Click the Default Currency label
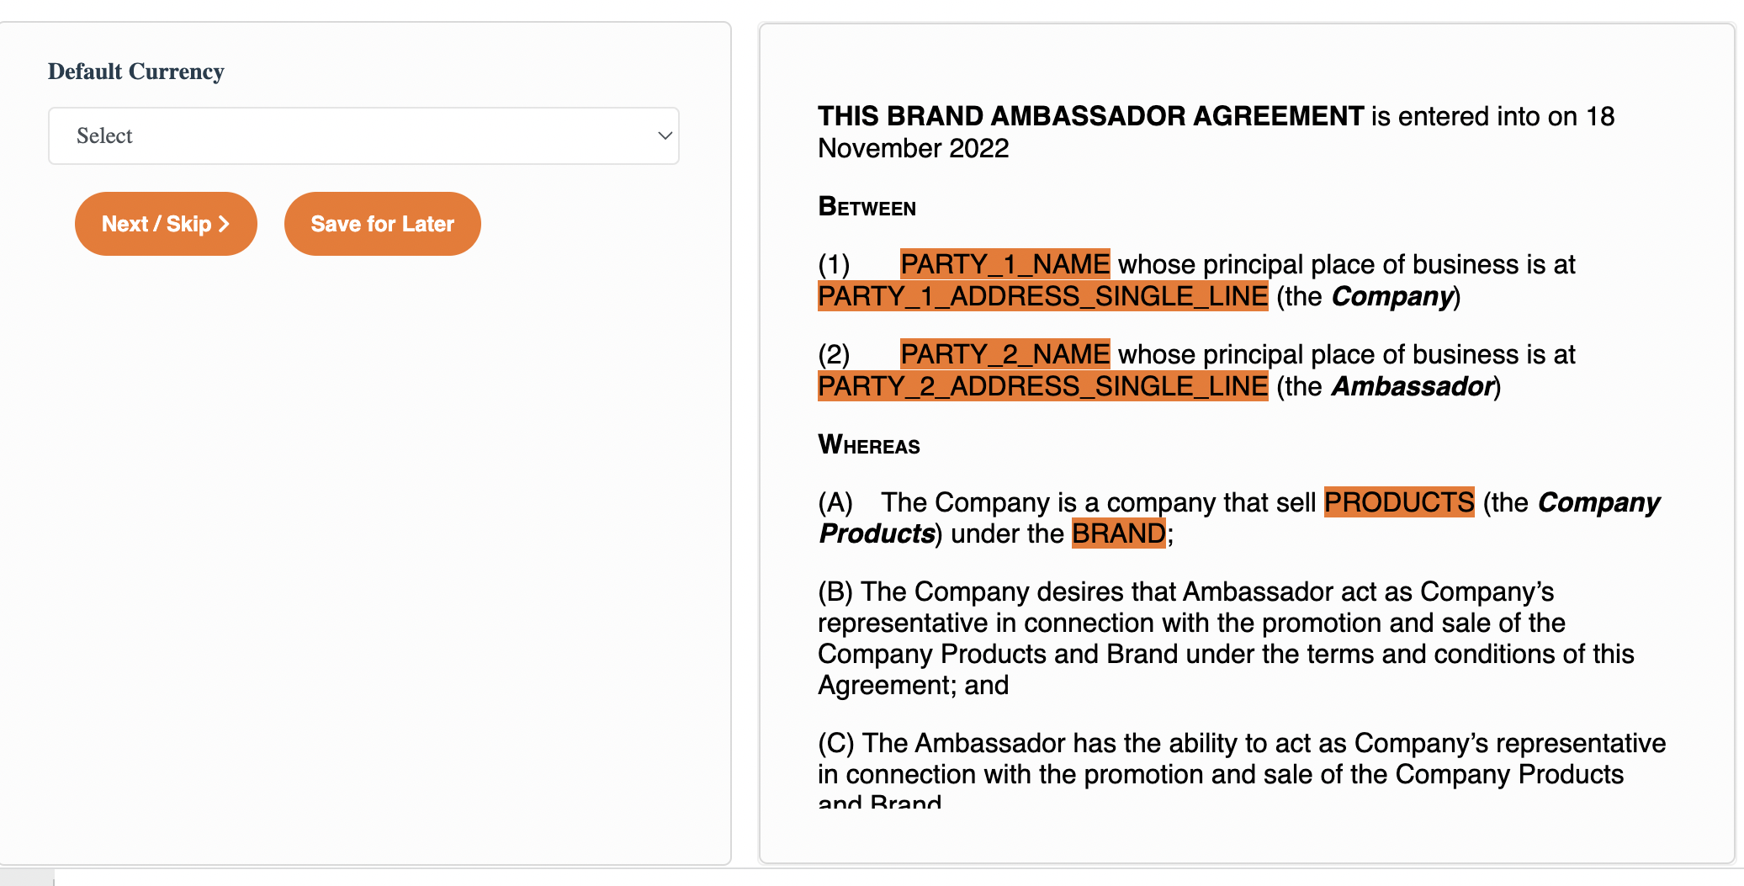1744x886 pixels. click(136, 72)
